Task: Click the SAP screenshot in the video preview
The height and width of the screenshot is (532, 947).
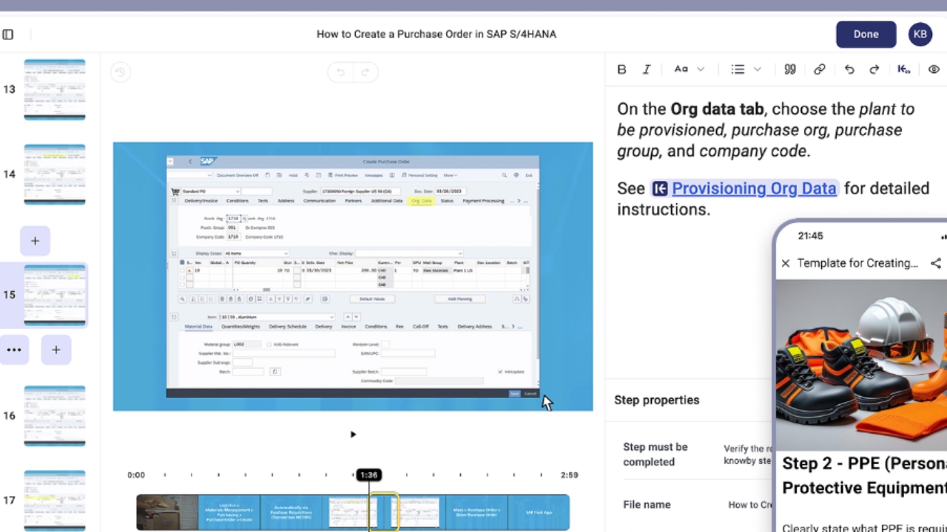Action: click(x=353, y=276)
